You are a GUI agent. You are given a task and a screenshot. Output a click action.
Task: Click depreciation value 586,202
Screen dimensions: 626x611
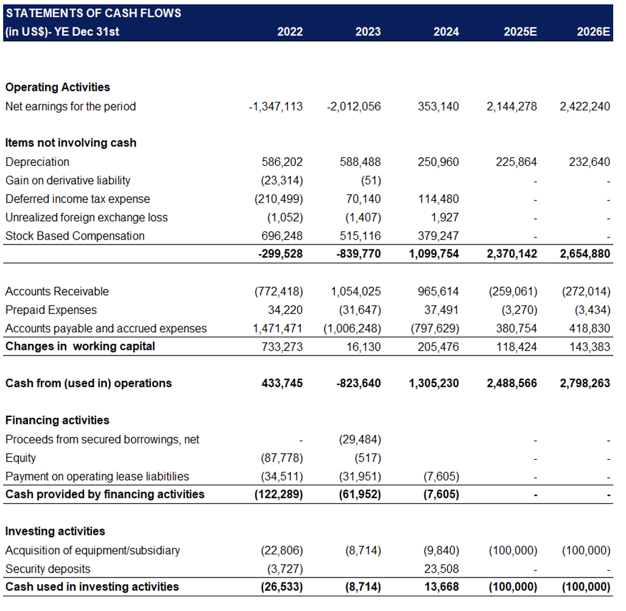(x=282, y=162)
